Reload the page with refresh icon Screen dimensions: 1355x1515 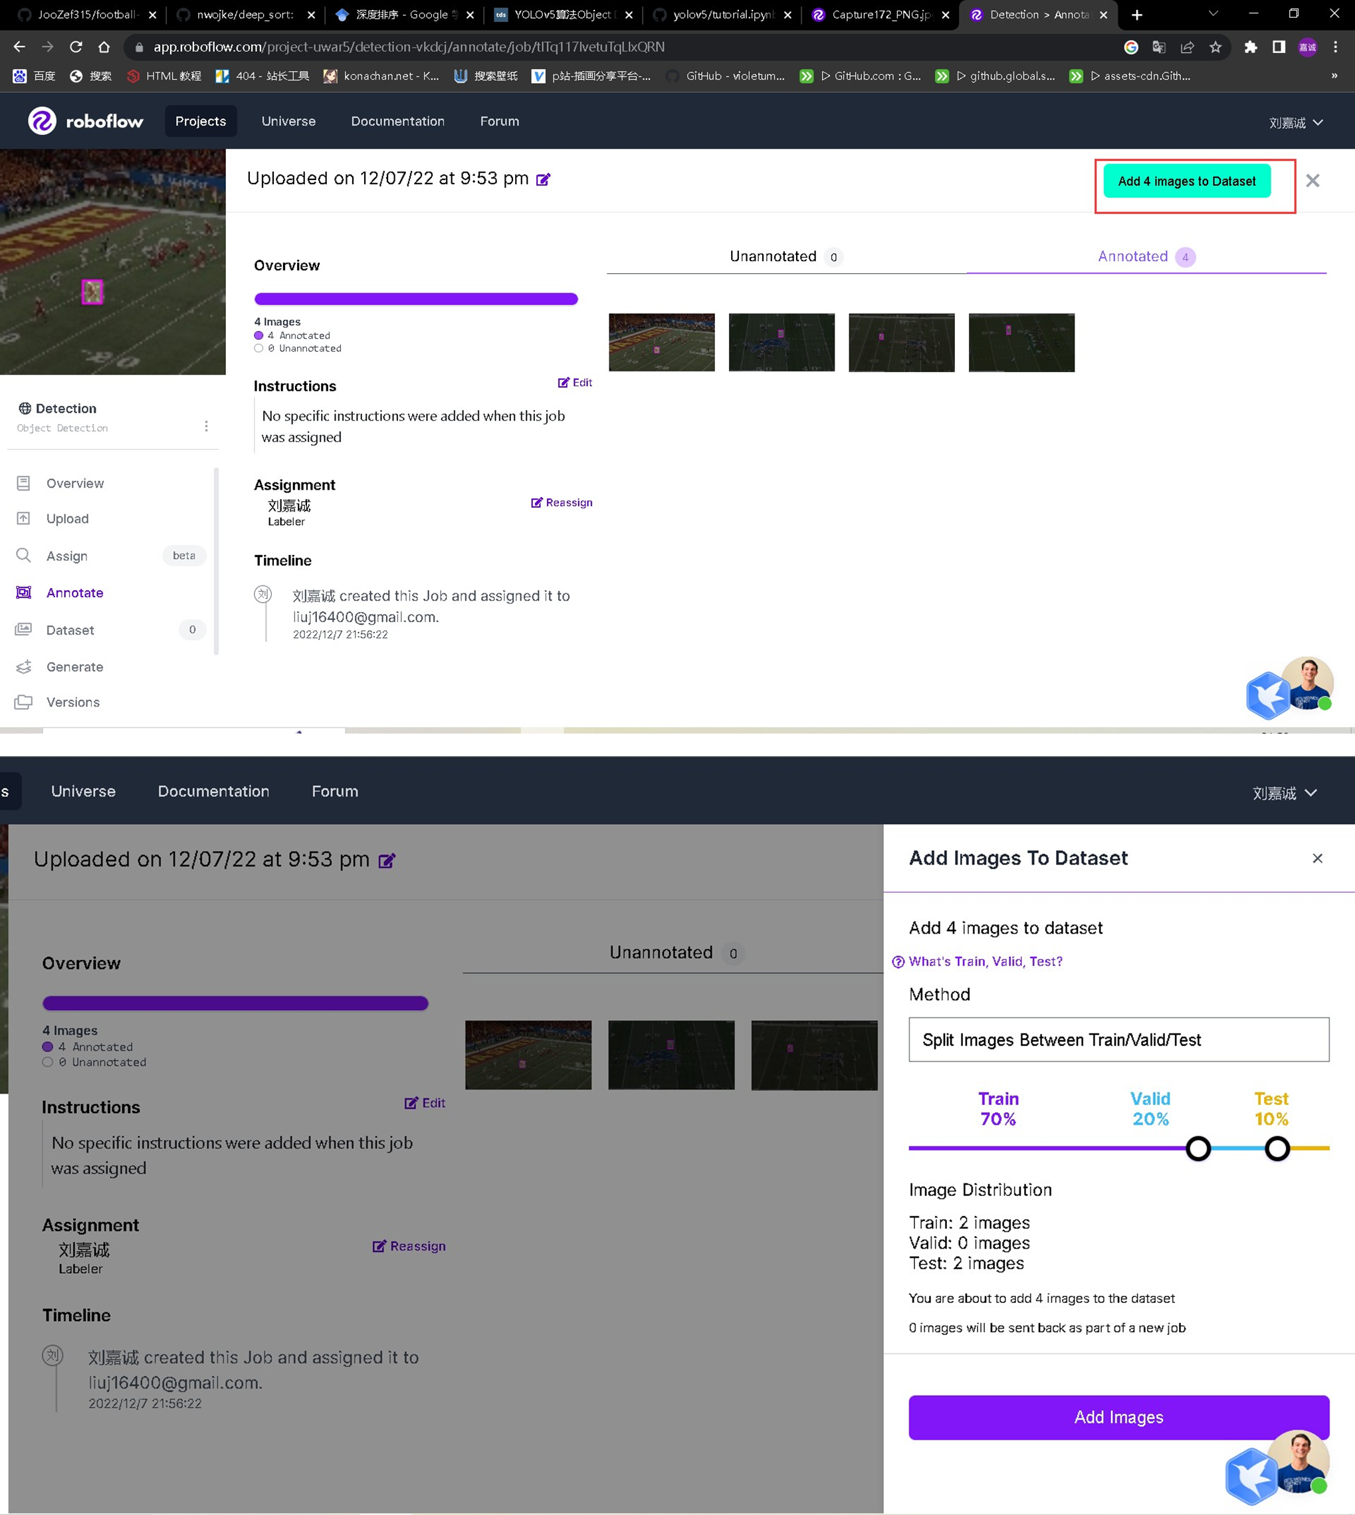(x=76, y=47)
